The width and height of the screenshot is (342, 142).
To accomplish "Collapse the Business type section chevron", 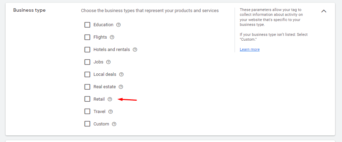I will [x=324, y=11].
